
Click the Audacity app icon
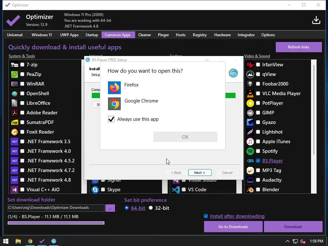[x=250, y=180]
